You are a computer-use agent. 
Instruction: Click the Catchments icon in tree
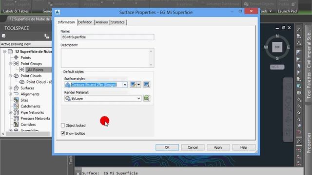tap(16, 106)
